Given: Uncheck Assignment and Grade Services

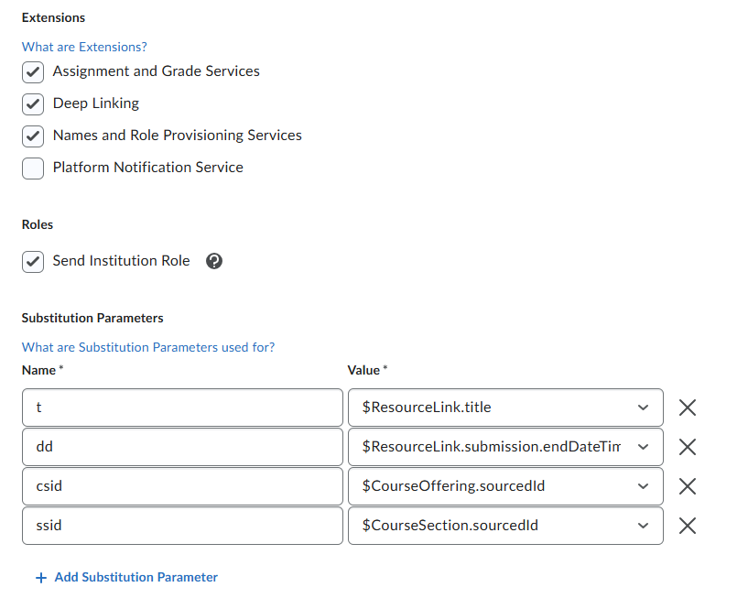Looking at the screenshot, I should [32, 71].
